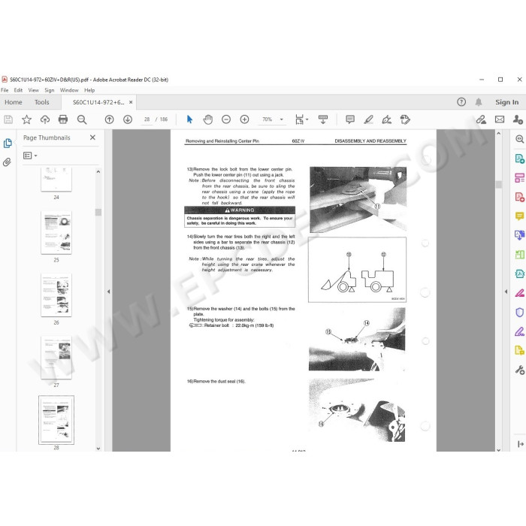Select the Highlight text pen tool
The image size is (526, 526).
(x=369, y=119)
